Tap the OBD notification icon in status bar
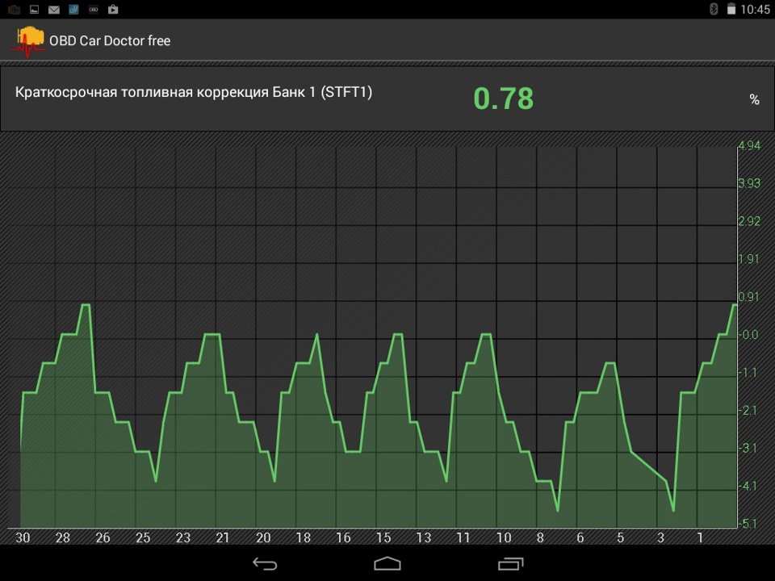 tap(94, 10)
